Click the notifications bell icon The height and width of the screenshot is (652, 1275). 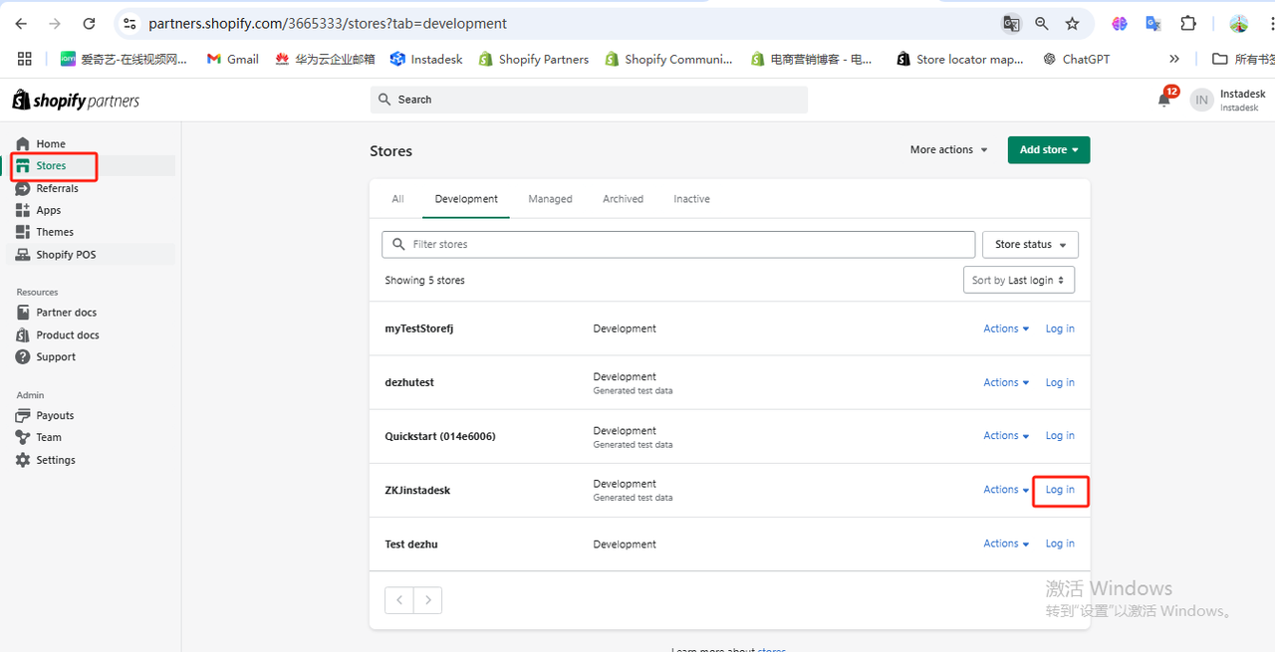tap(1163, 100)
